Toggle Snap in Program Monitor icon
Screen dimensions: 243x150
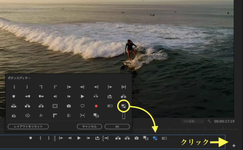83,116
